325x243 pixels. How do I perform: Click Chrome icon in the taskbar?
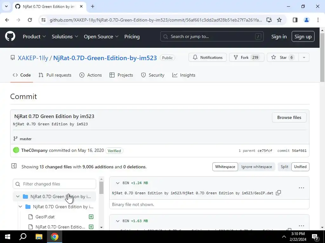click(55, 237)
